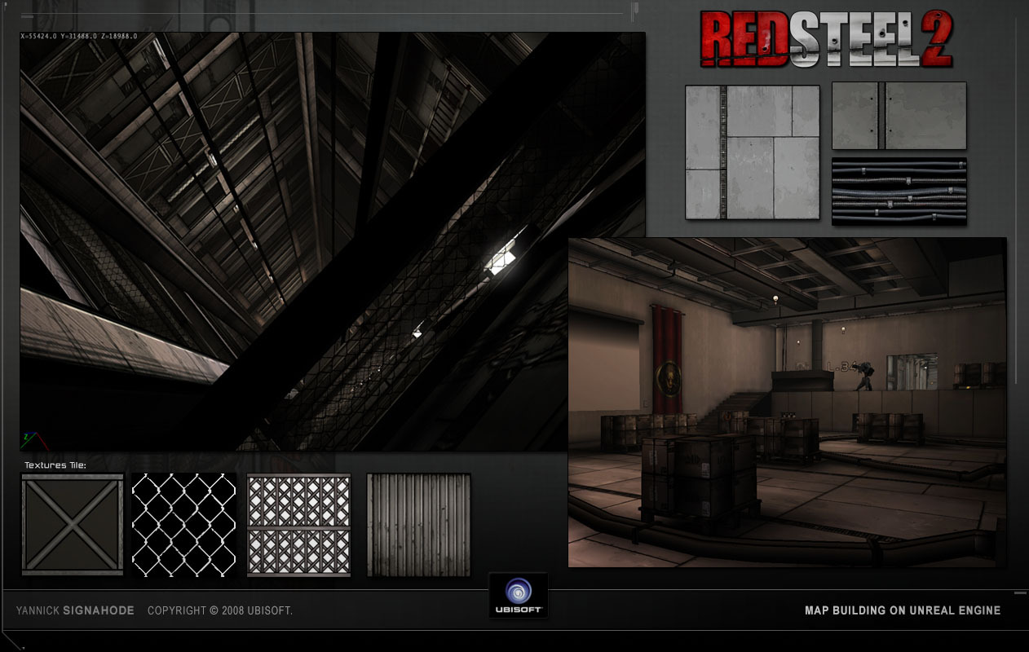Pick the diamond lattice grate texture tile
This screenshot has height=652, width=1029.
299,525
